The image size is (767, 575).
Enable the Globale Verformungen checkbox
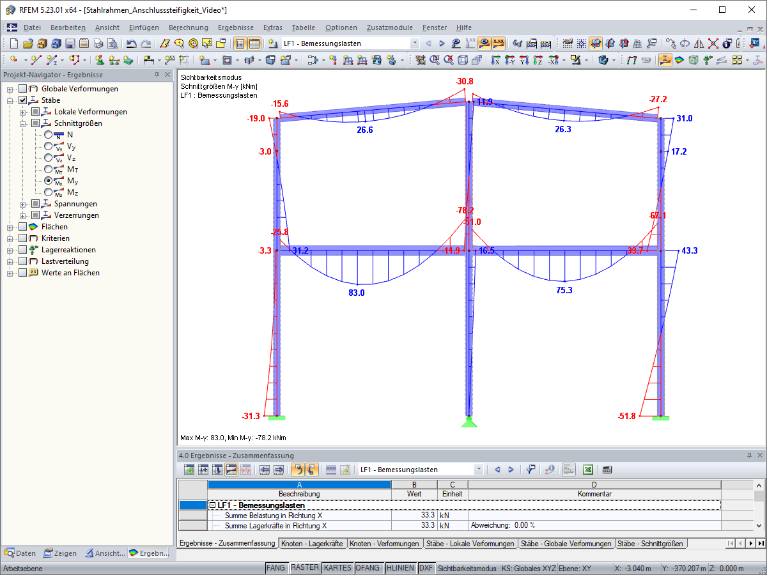pyautogui.click(x=23, y=89)
